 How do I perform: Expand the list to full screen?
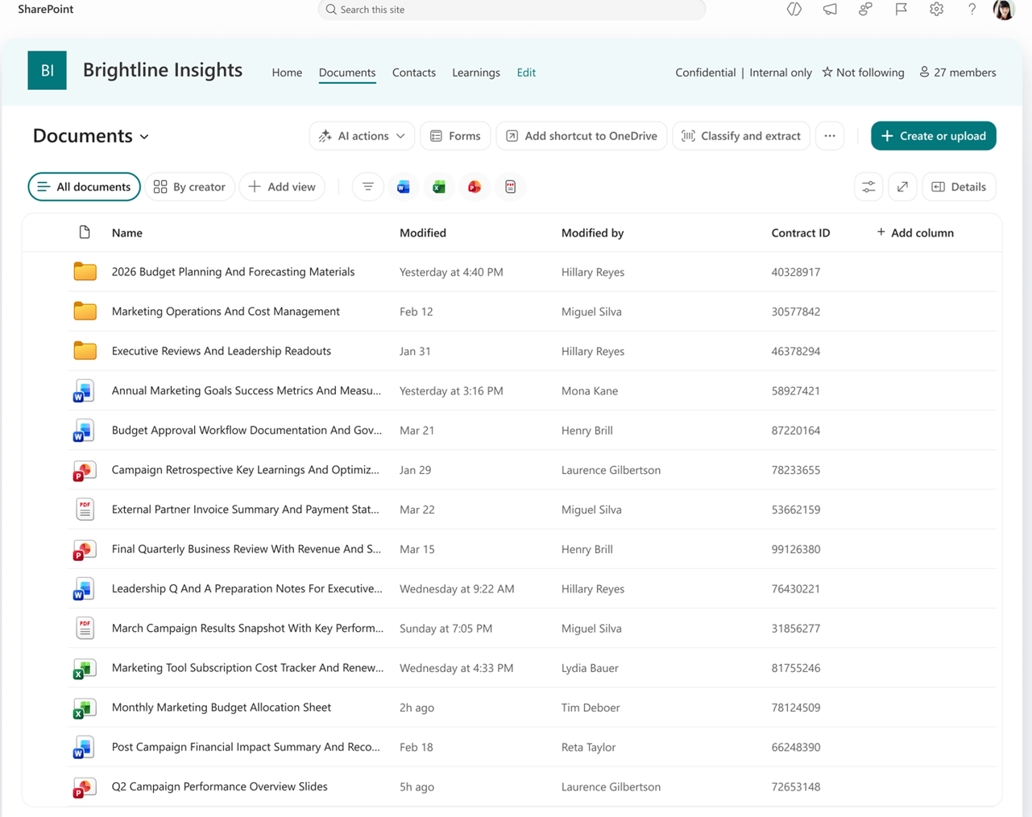click(x=902, y=186)
